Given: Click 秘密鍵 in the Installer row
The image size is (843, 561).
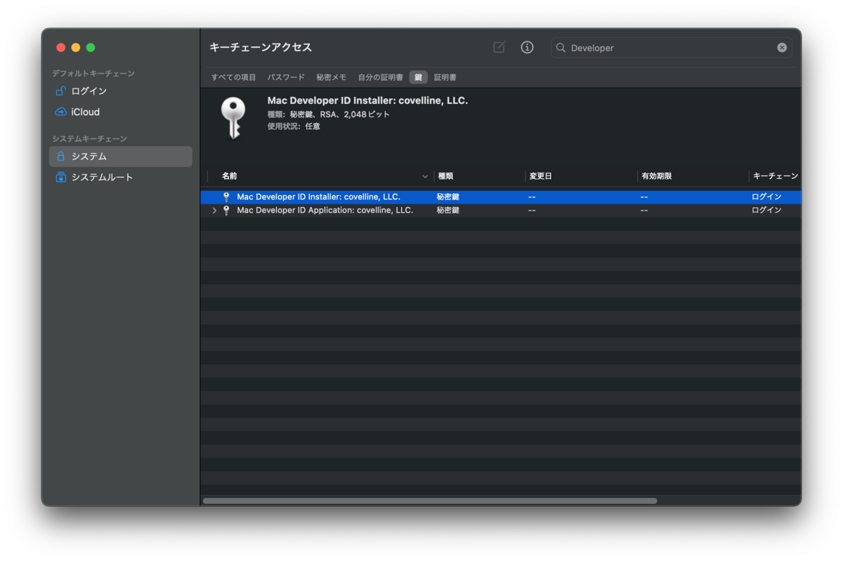Looking at the screenshot, I should [447, 197].
